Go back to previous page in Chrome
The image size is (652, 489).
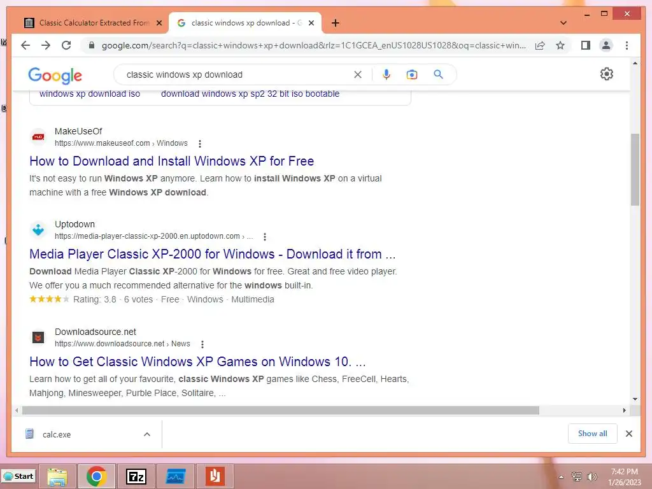tap(25, 45)
